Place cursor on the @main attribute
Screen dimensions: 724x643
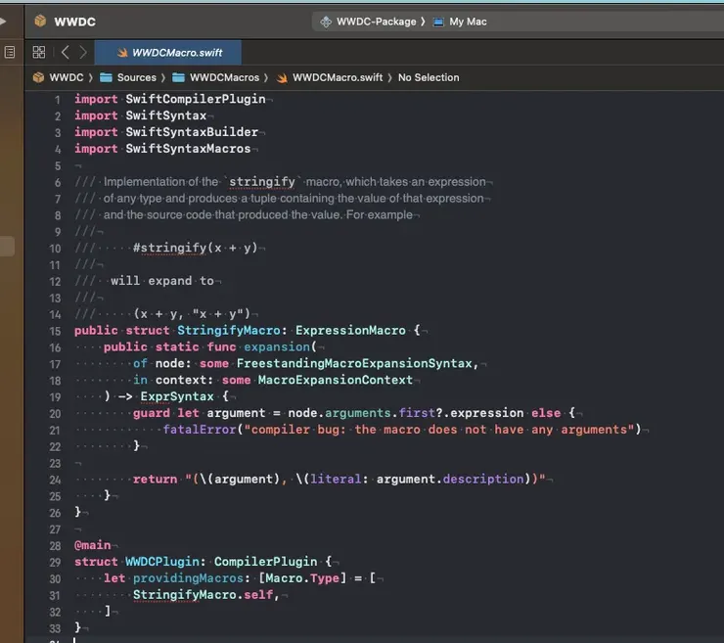(x=93, y=544)
